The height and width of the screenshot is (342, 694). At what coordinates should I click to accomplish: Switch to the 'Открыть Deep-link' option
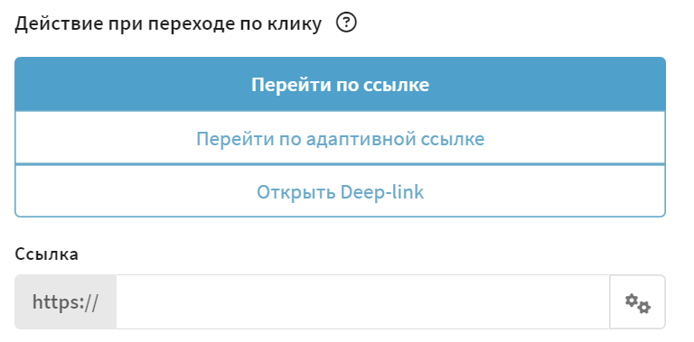tap(340, 192)
